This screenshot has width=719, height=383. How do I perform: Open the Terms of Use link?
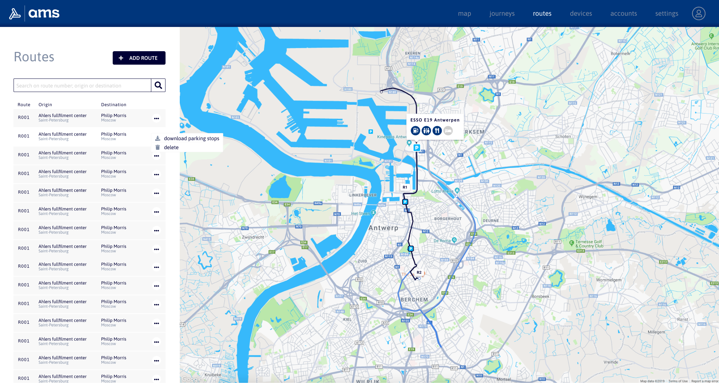click(x=678, y=381)
